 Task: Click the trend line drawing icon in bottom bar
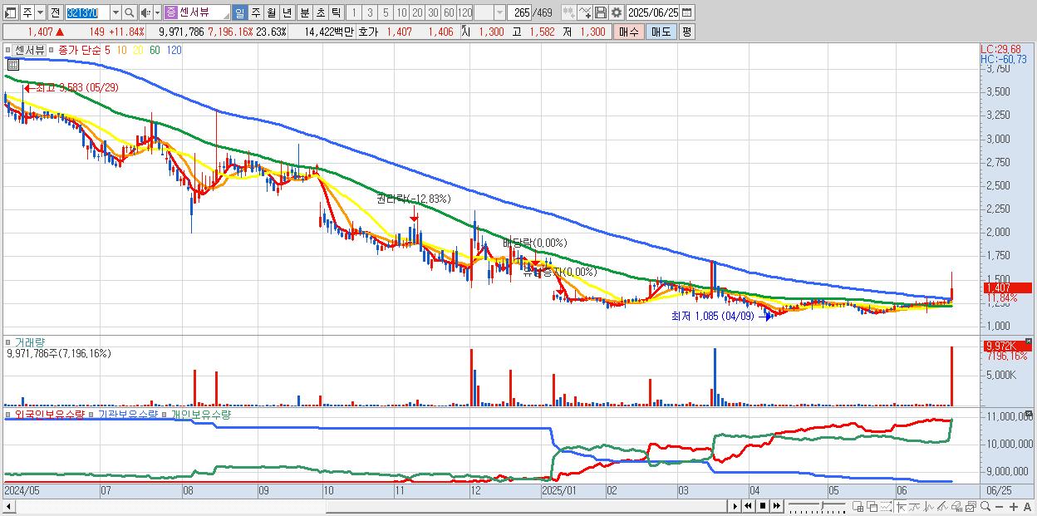coord(914,506)
